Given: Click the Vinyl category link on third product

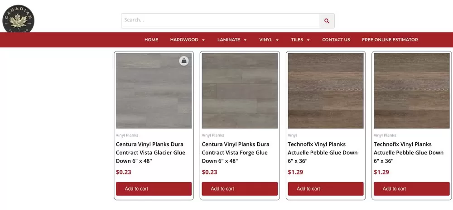Looking at the screenshot, I should [x=292, y=135].
